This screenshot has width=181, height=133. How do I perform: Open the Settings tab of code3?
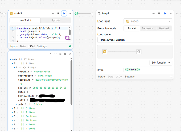[42, 46]
